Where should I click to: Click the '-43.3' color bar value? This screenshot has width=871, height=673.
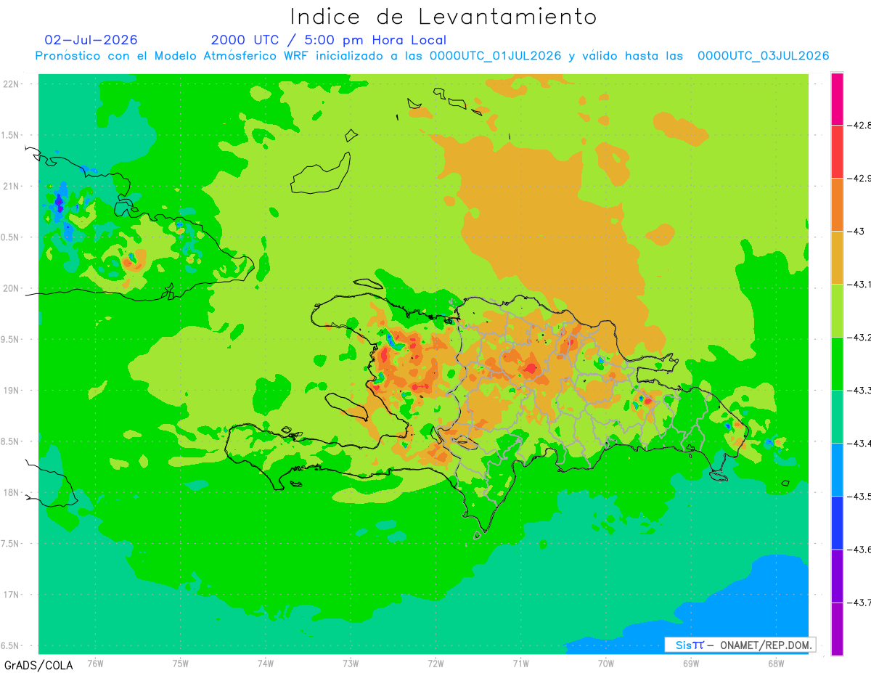tap(861, 391)
